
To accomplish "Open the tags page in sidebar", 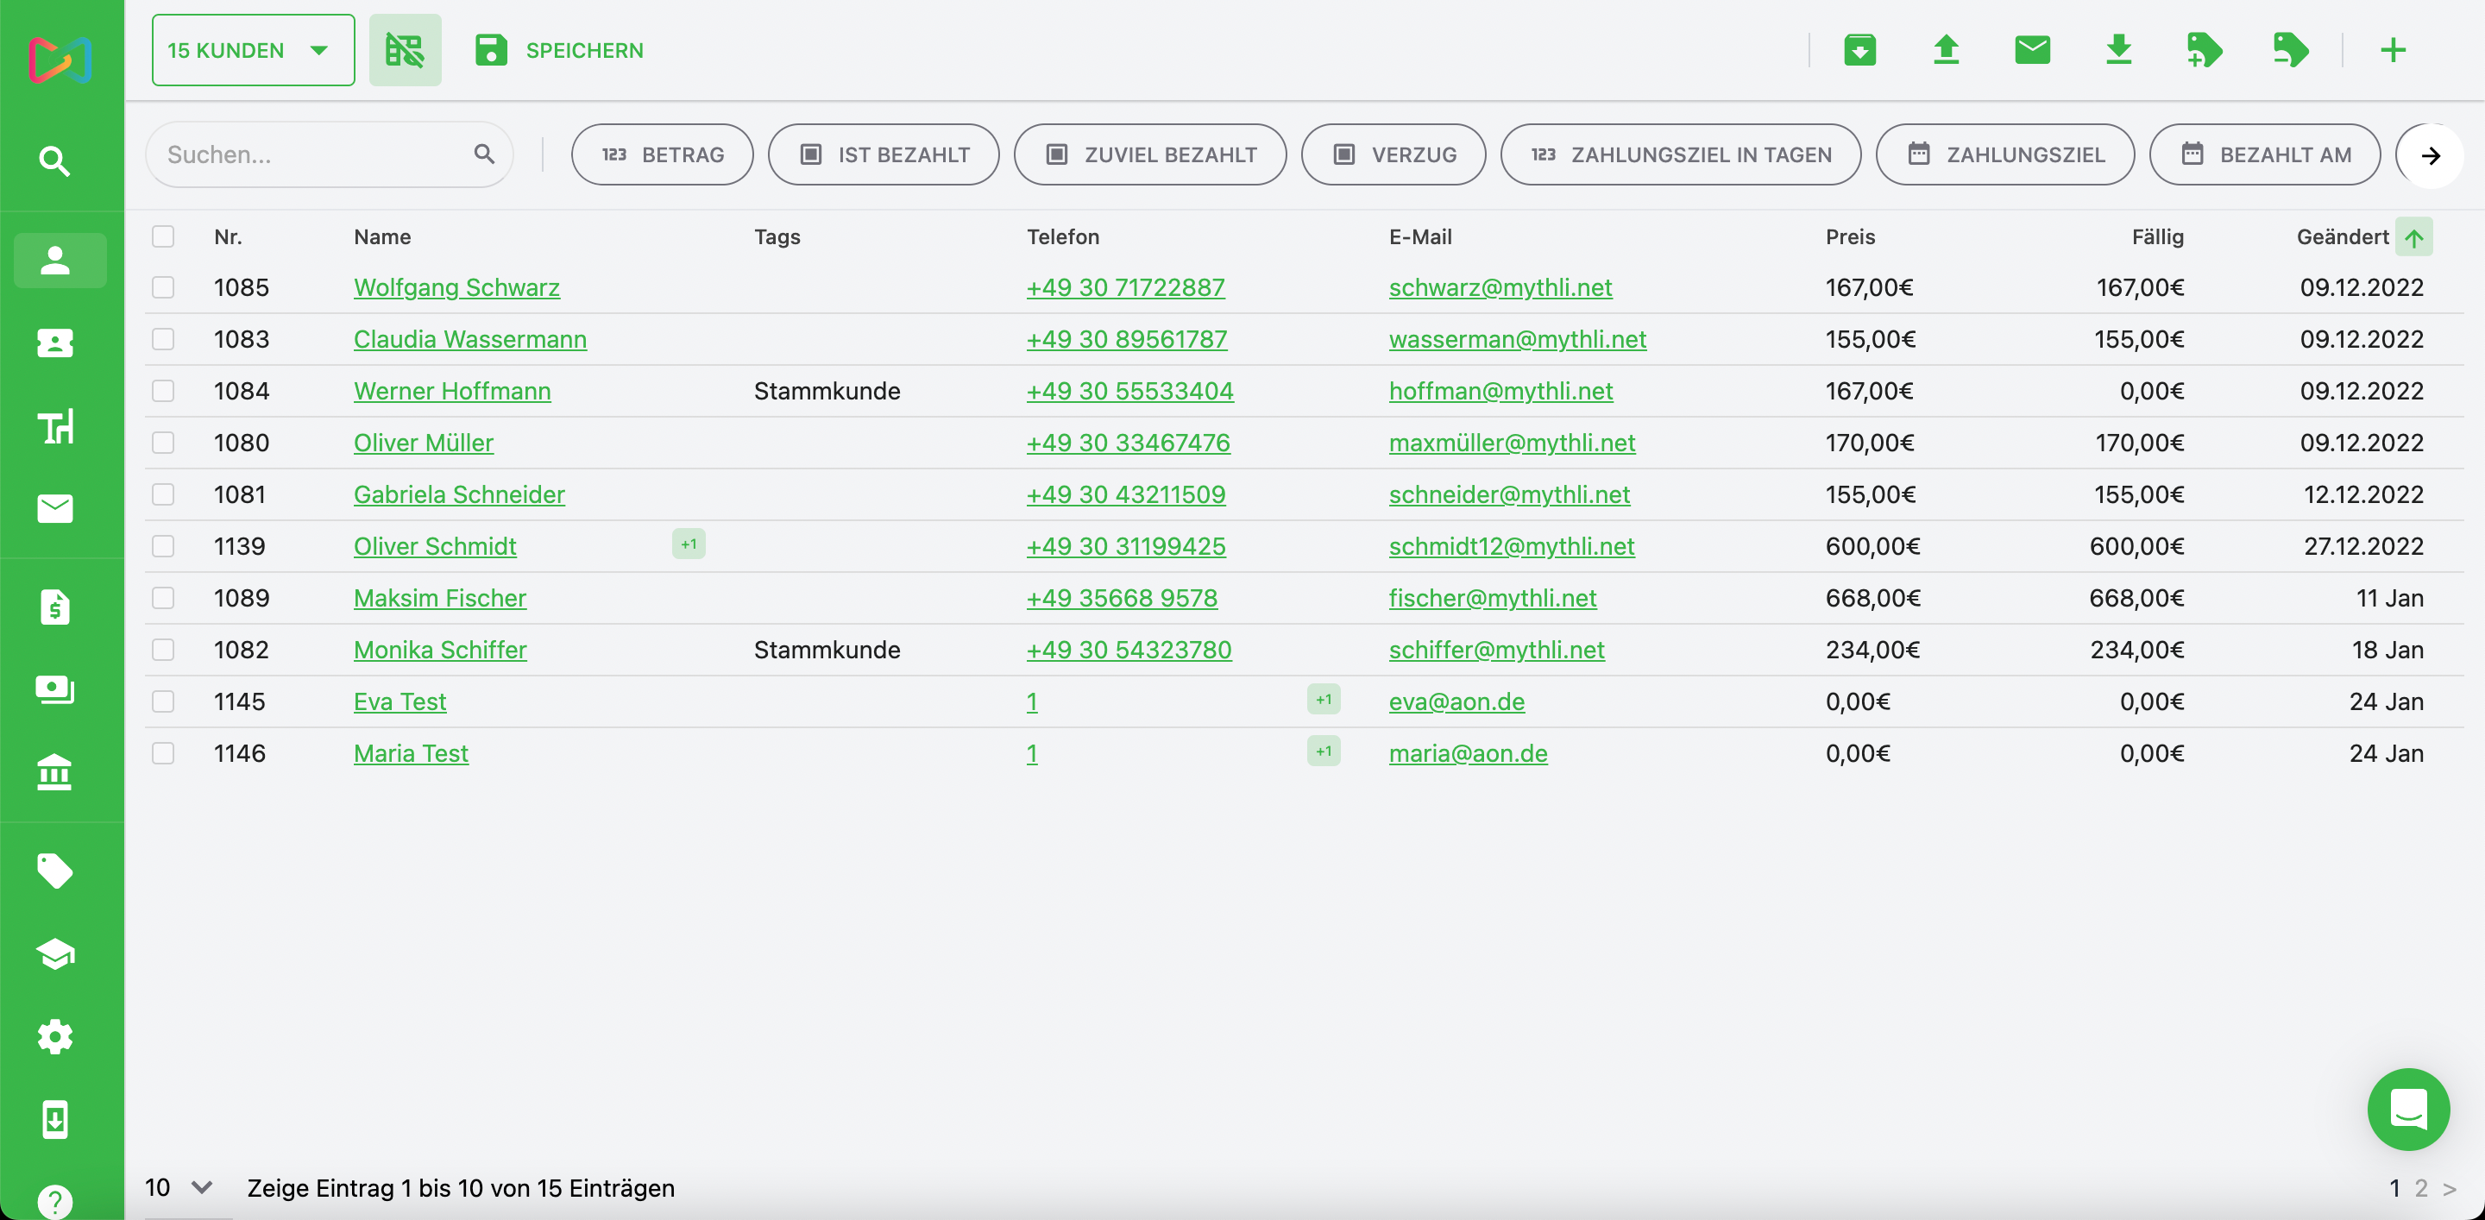I will (x=55, y=871).
